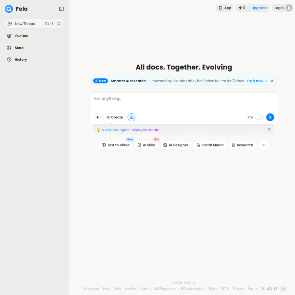Screen dimensions: 295x295
Task: Open Blog footer link
Action: tap(106, 288)
